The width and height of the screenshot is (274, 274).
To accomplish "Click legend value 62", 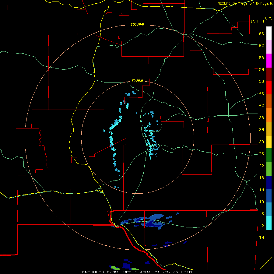I will coord(262,46).
